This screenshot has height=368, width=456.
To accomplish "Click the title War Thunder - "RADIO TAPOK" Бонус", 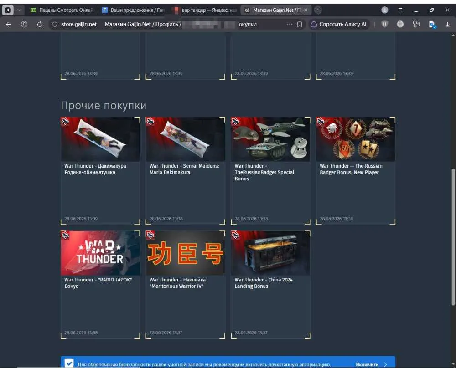I will (x=98, y=283).
